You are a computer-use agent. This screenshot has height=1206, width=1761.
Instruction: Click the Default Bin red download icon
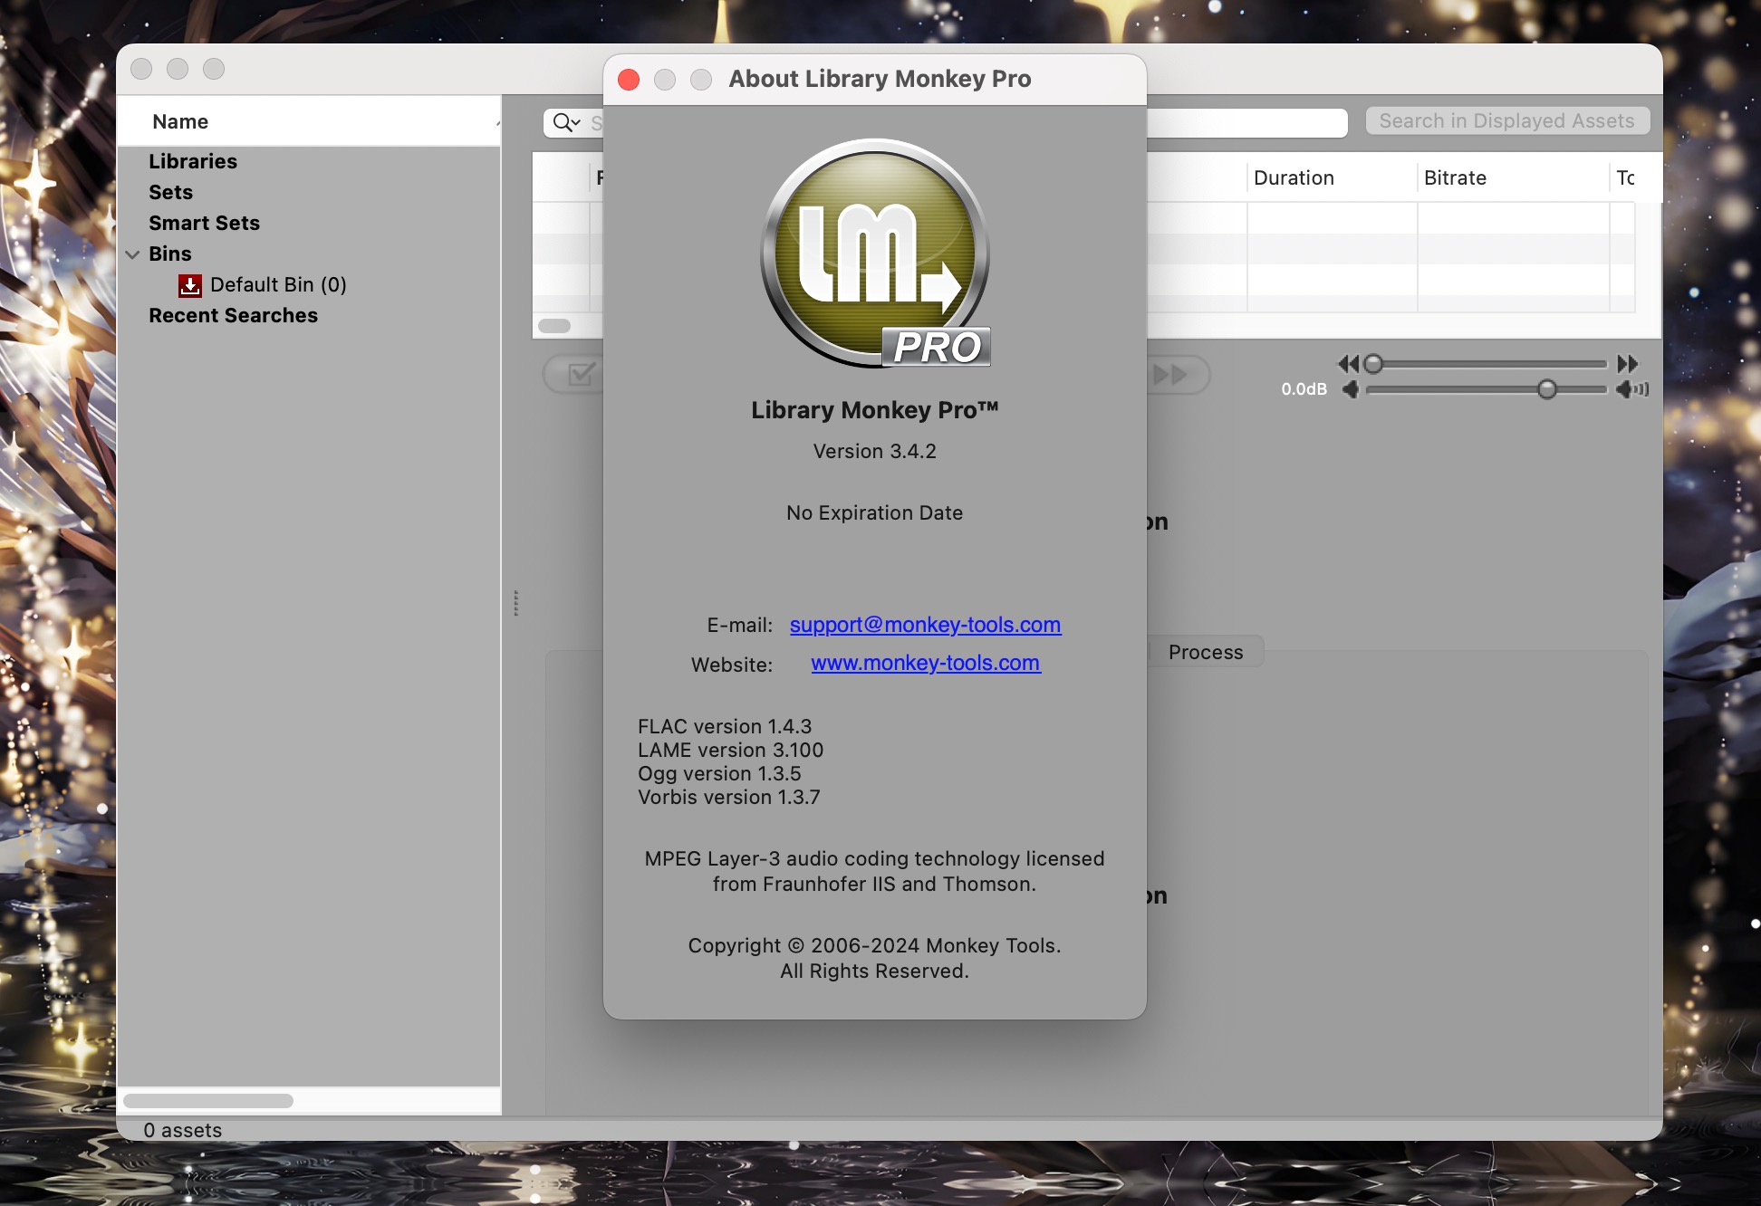tap(190, 285)
